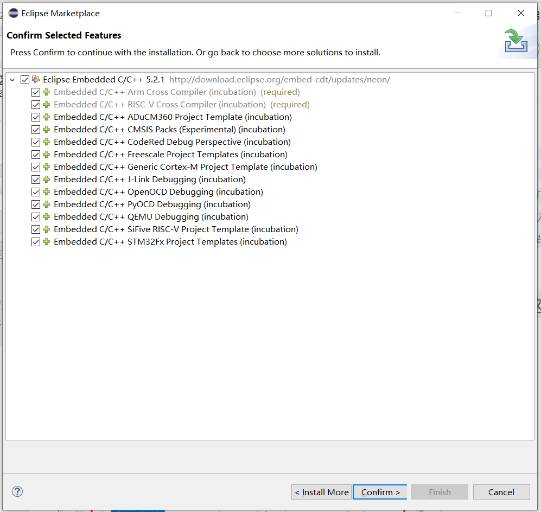Go back with Install More button
This screenshot has width=541, height=512.
click(x=322, y=492)
